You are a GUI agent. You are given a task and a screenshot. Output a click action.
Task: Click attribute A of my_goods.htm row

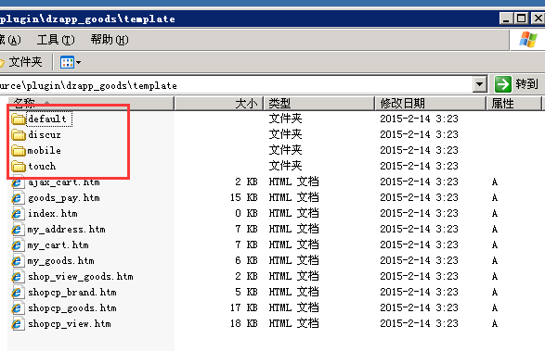pyautogui.click(x=495, y=260)
